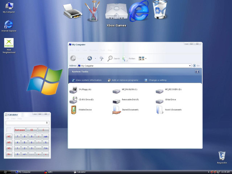The width and height of the screenshot is (232, 174).
Task: Select the HP_RECOVERY (D:) drive
Action: point(168,90)
